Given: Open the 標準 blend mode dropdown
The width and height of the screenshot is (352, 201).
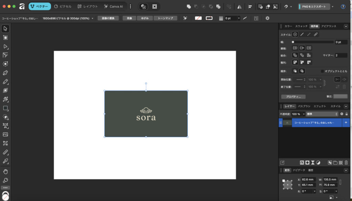Looking at the screenshot, I should click(x=322, y=114).
